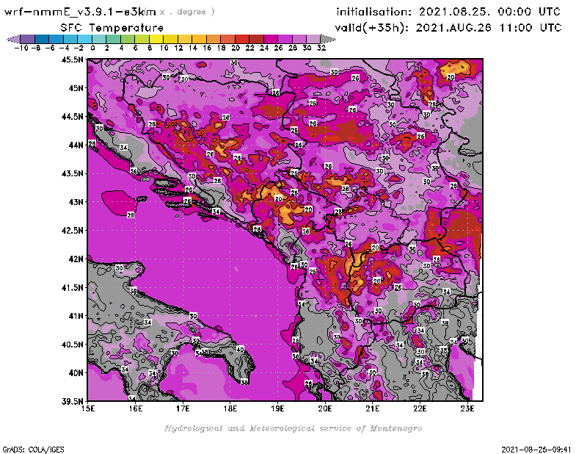Click the legend swatch between -10 and -8
Image resolution: width=587 pixels, height=454 pixels.
point(28,39)
